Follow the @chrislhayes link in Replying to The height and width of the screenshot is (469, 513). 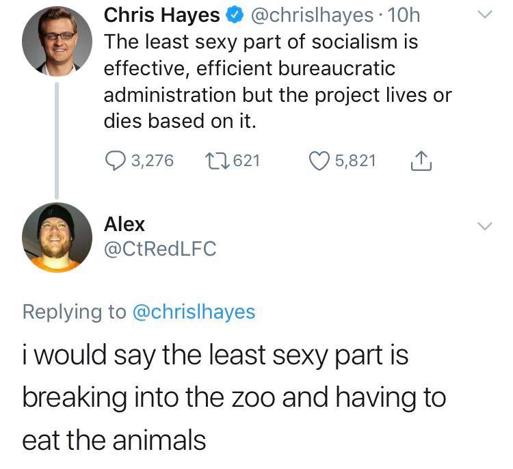[194, 312]
